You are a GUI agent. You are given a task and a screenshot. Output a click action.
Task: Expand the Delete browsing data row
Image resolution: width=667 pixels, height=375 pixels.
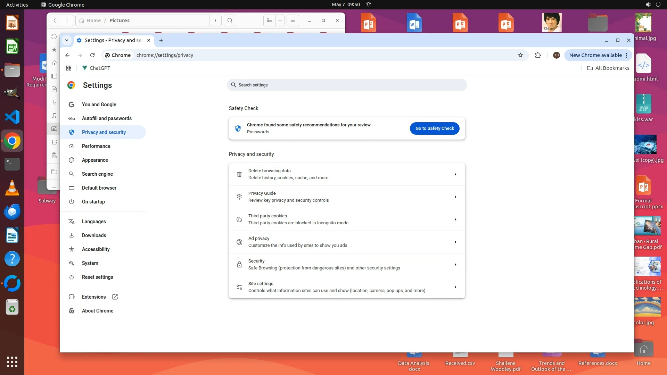point(346,174)
